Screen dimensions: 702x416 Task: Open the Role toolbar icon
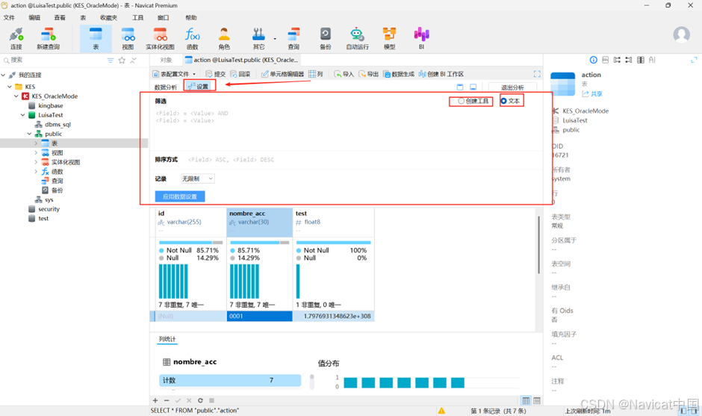coord(224,39)
